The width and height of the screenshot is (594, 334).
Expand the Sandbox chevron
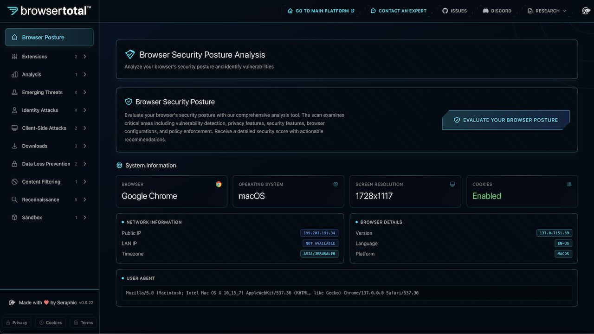click(x=85, y=218)
